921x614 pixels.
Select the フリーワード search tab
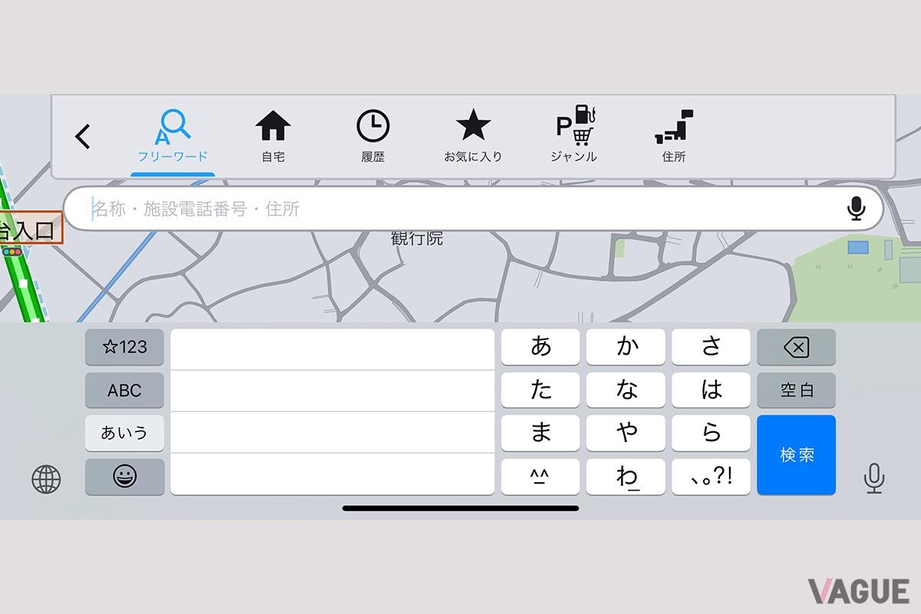(x=173, y=137)
